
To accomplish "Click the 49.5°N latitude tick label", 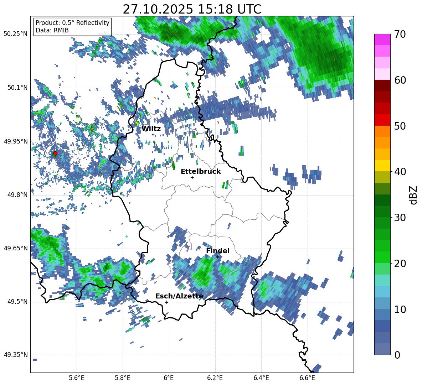I will point(17,301).
